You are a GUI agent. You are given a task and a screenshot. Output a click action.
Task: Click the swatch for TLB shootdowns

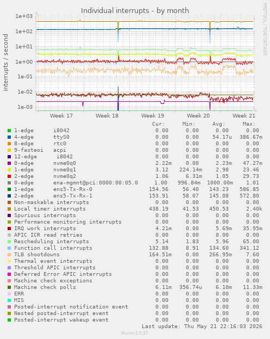[9, 255]
